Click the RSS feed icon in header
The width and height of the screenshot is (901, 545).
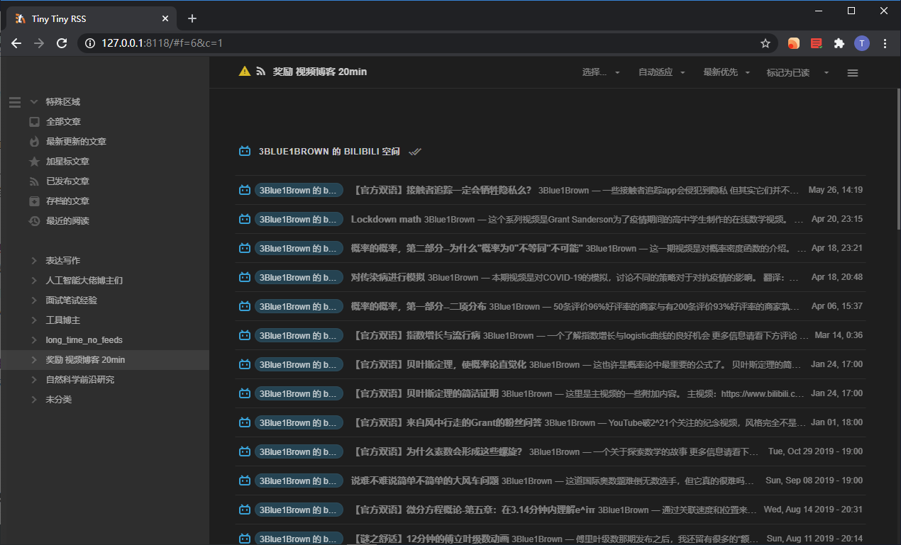click(x=261, y=72)
